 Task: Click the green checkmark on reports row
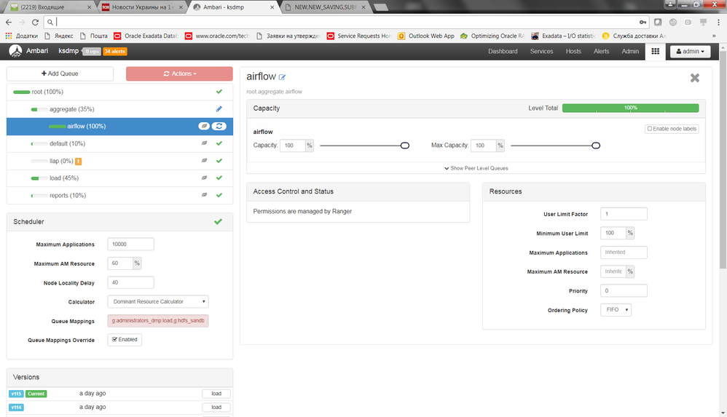(219, 195)
